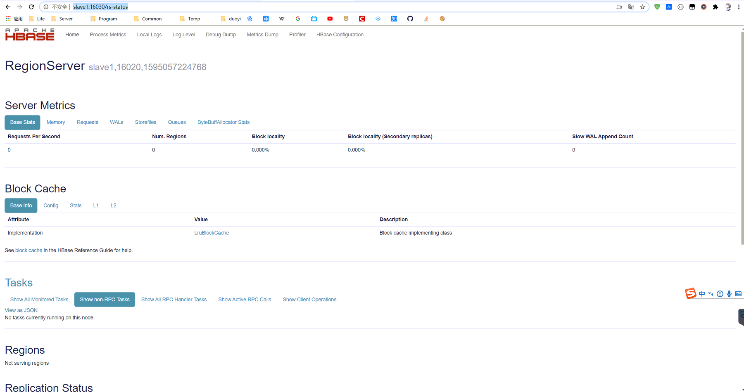Select the Base Stats tab
This screenshot has height=392, width=744.
22,122
